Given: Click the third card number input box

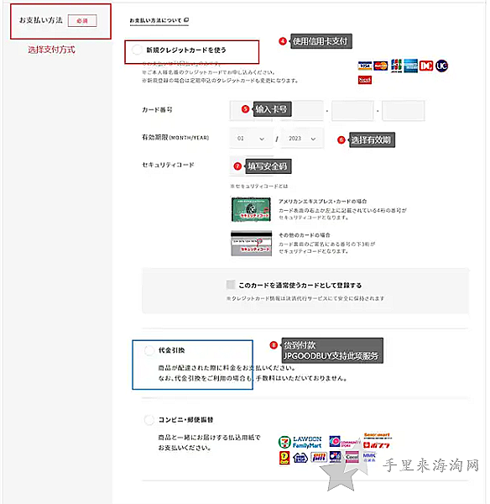Looking at the screenshot, I should pyautogui.click(x=352, y=111).
